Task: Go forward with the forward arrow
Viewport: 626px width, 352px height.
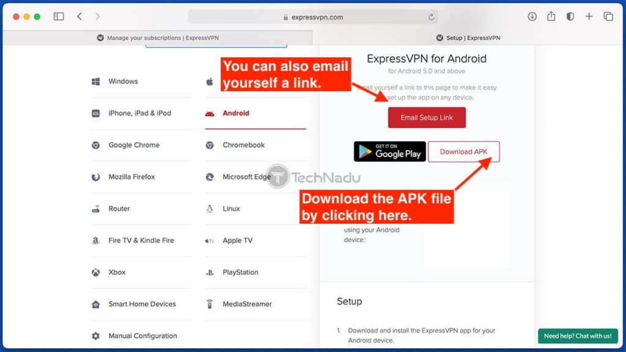Action: 98,16
